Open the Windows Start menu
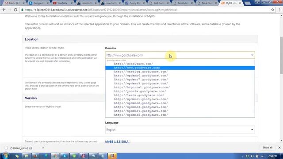The image size is (283, 159). tap(6, 156)
